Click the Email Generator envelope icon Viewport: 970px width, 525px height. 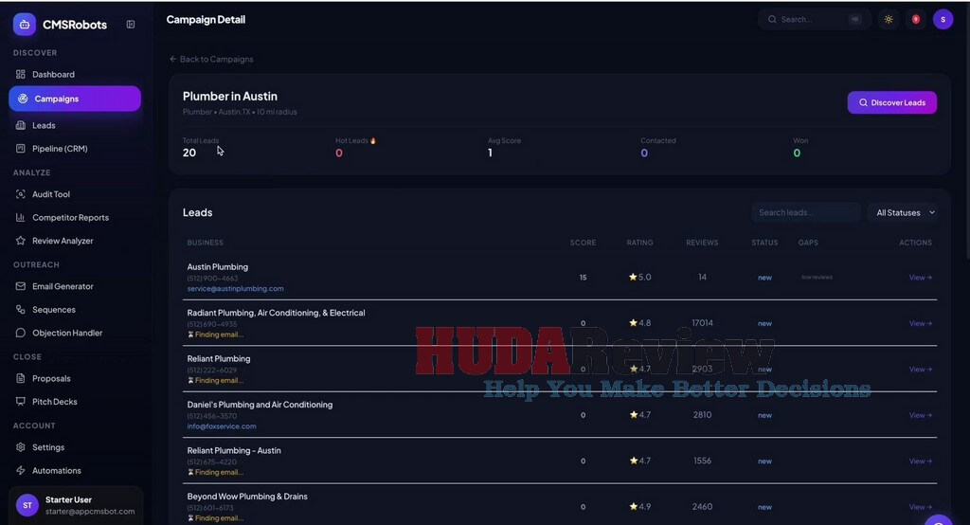[x=21, y=286]
